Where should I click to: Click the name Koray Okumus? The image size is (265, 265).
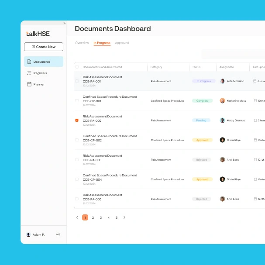coord(236,120)
